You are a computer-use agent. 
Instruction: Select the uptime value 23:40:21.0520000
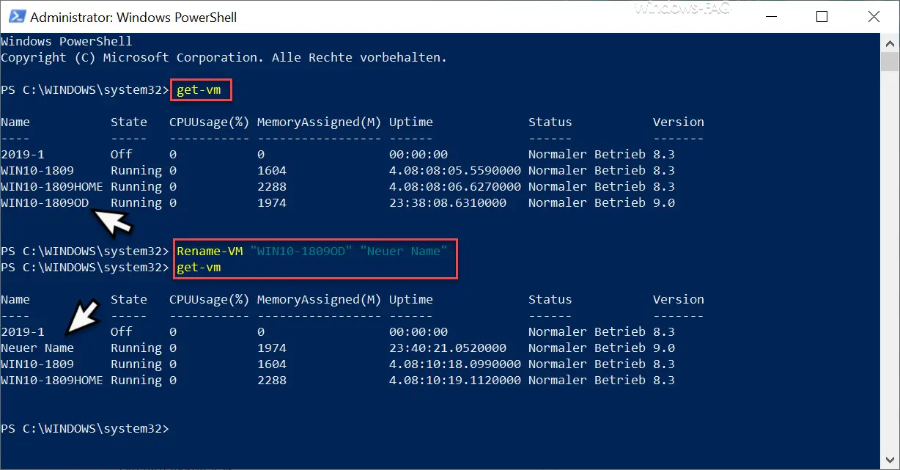[448, 348]
